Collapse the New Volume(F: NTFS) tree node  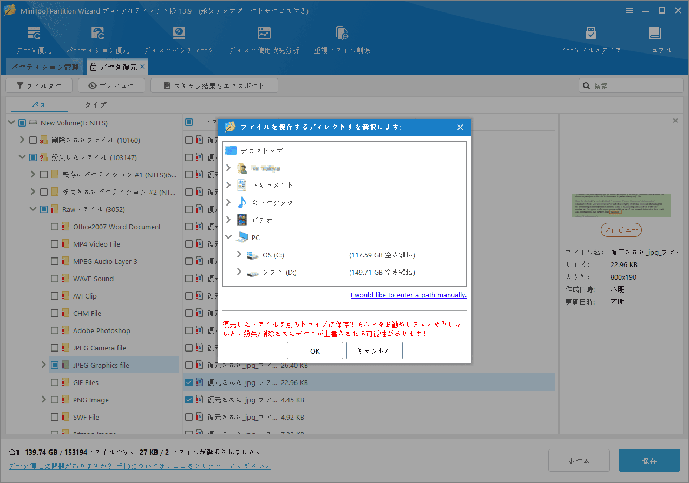pyautogui.click(x=11, y=123)
